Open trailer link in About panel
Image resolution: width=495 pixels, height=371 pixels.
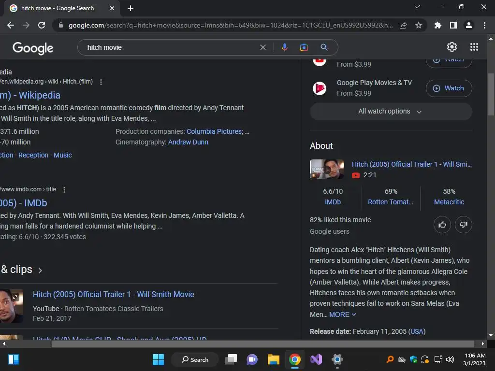pyautogui.click(x=411, y=164)
